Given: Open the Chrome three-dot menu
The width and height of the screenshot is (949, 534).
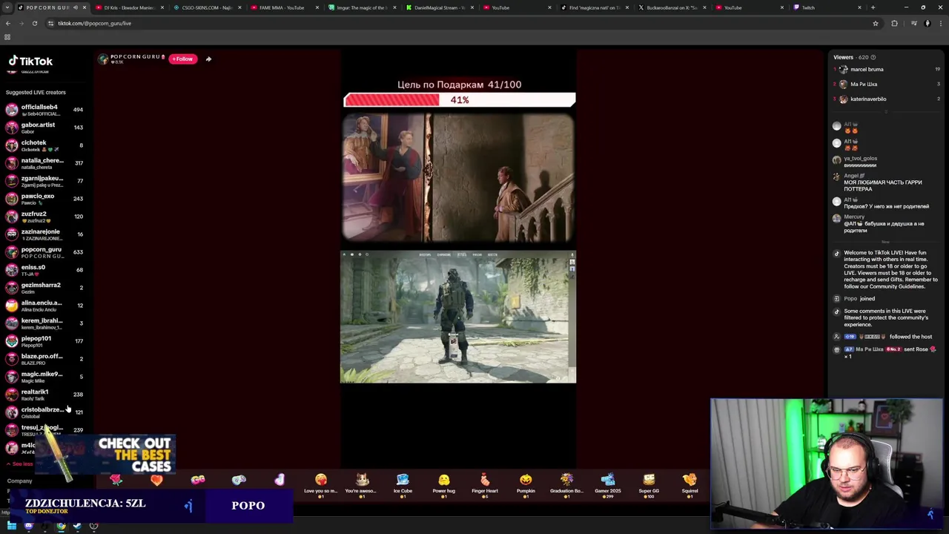Looking at the screenshot, I should tap(942, 24).
